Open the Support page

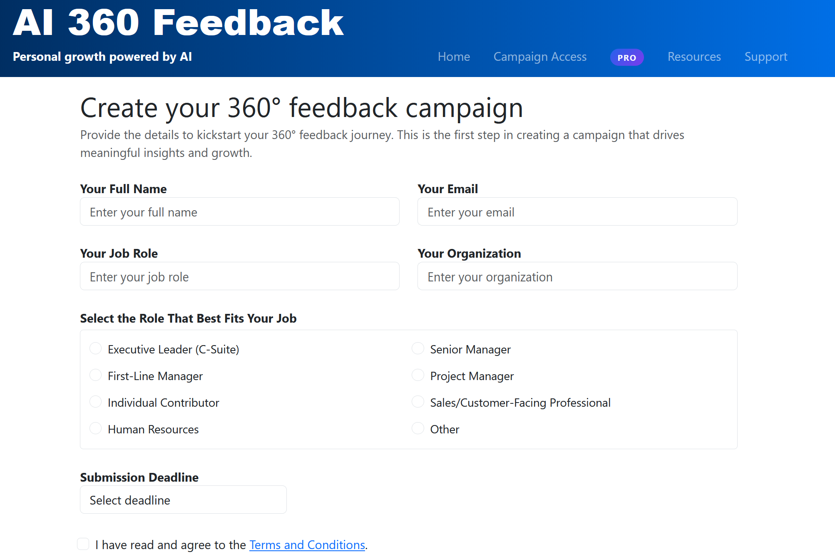(x=766, y=57)
